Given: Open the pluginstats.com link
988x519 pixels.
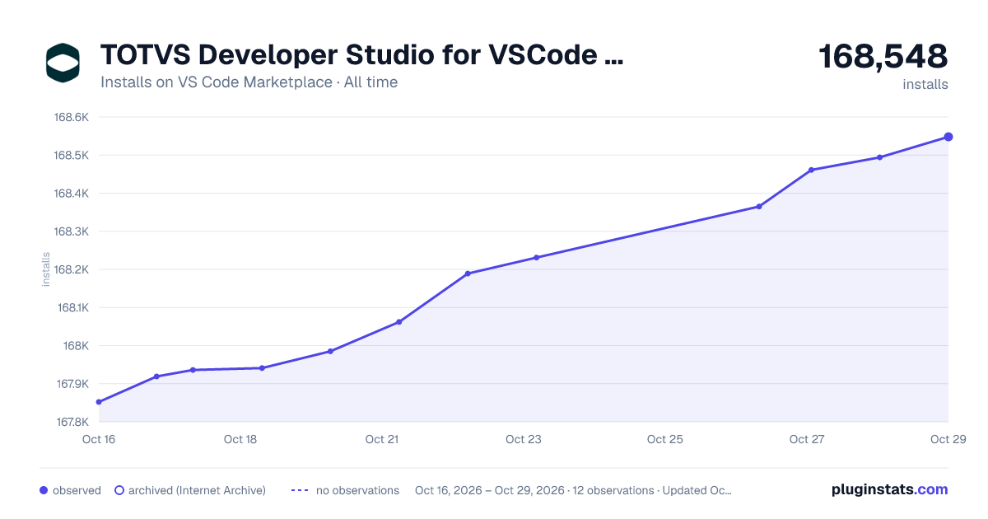Looking at the screenshot, I should coord(890,489).
